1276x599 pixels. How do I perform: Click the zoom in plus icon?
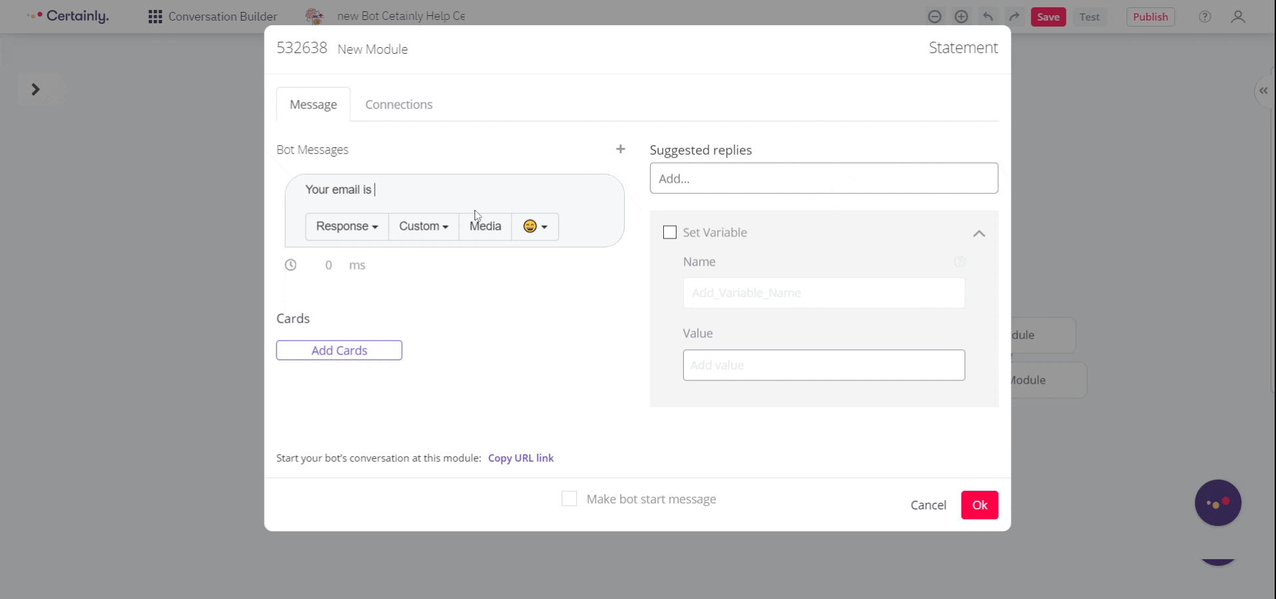pyautogui.click(x=961, y=17)
